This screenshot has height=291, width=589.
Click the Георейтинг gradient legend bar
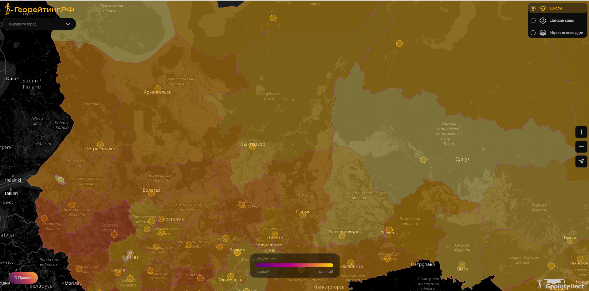pyautogui.click(x=295, y=265)
